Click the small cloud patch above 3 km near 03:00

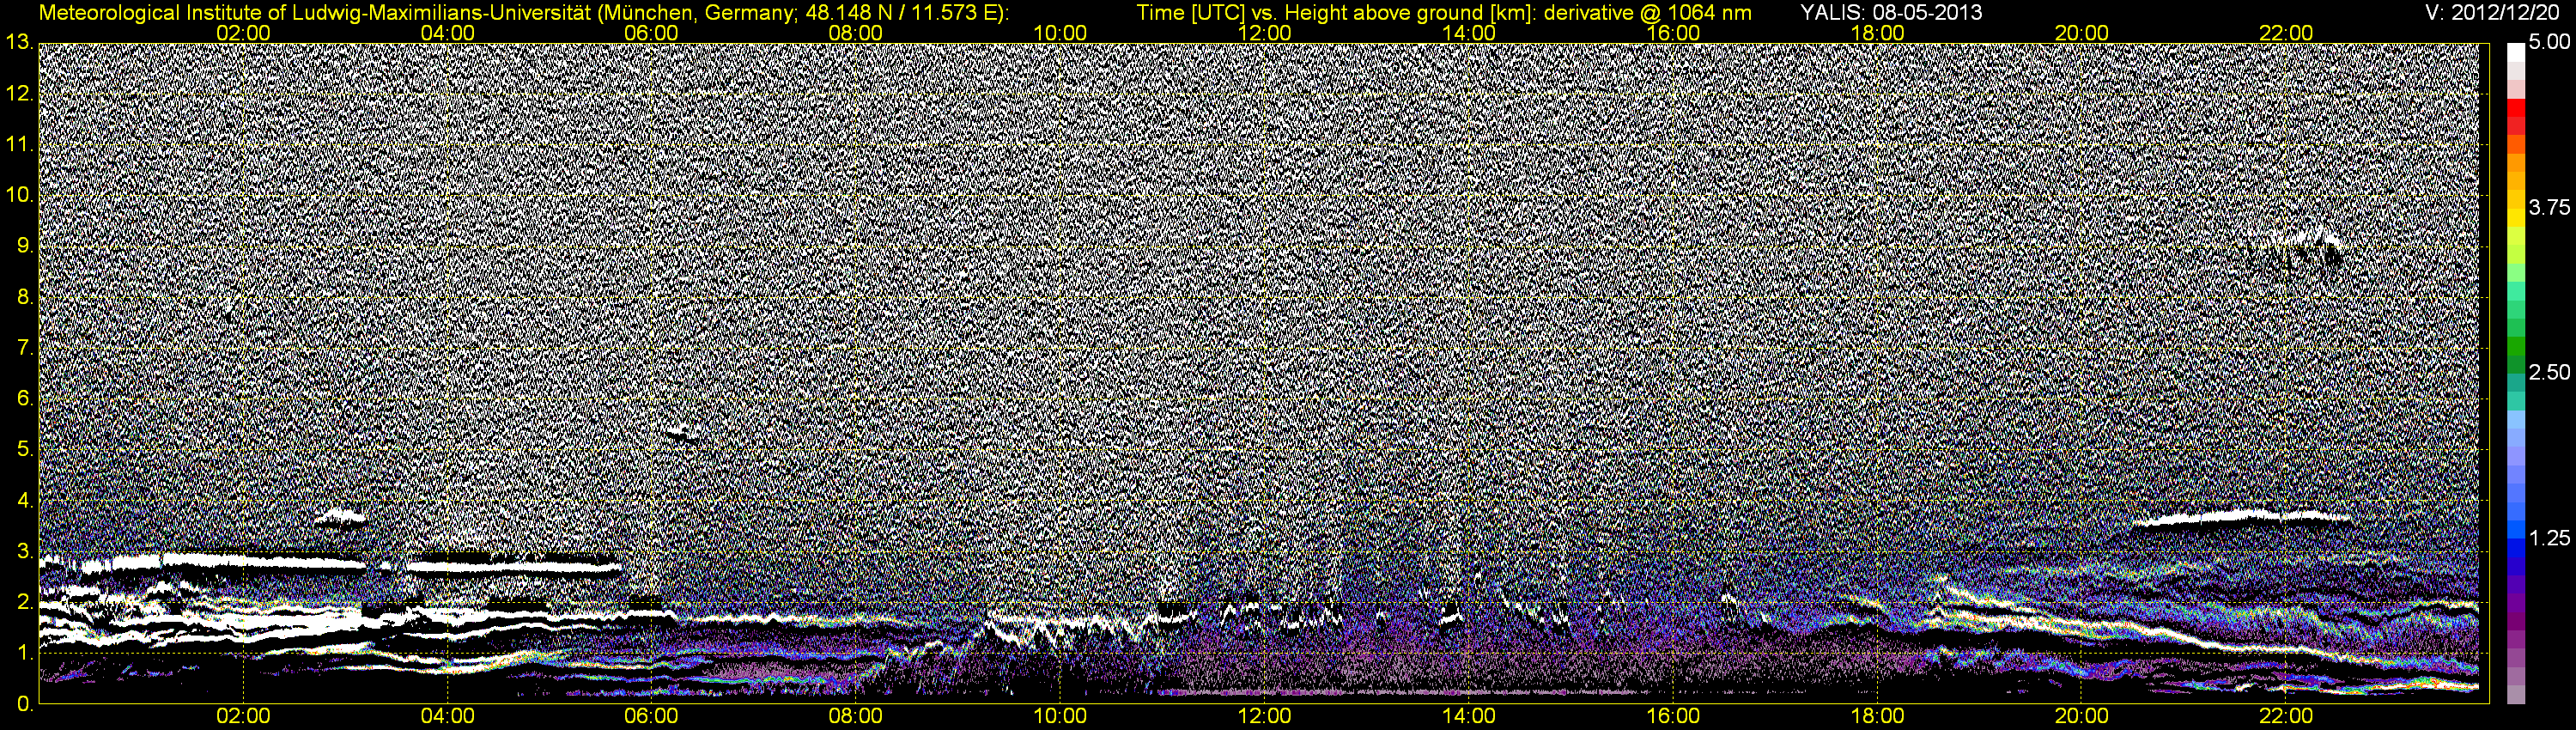[x=340, y=517]
